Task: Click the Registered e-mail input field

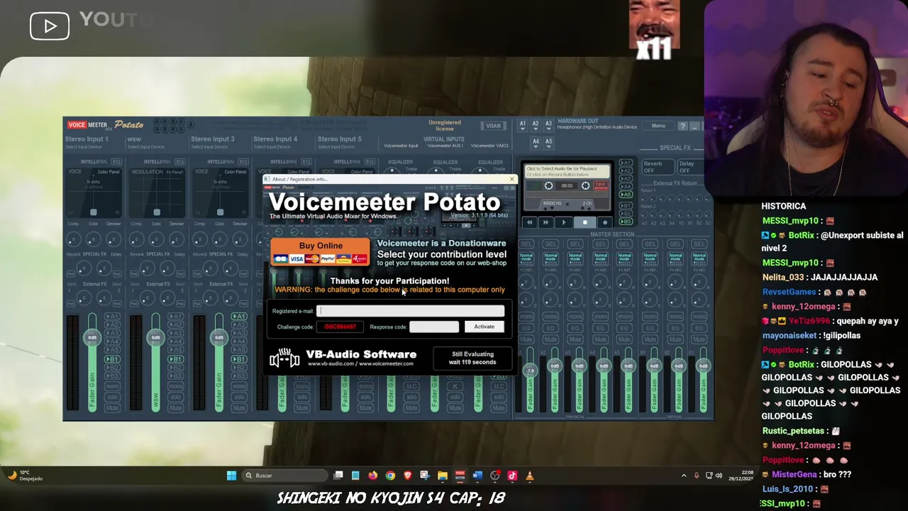Action: pos(410,311)
